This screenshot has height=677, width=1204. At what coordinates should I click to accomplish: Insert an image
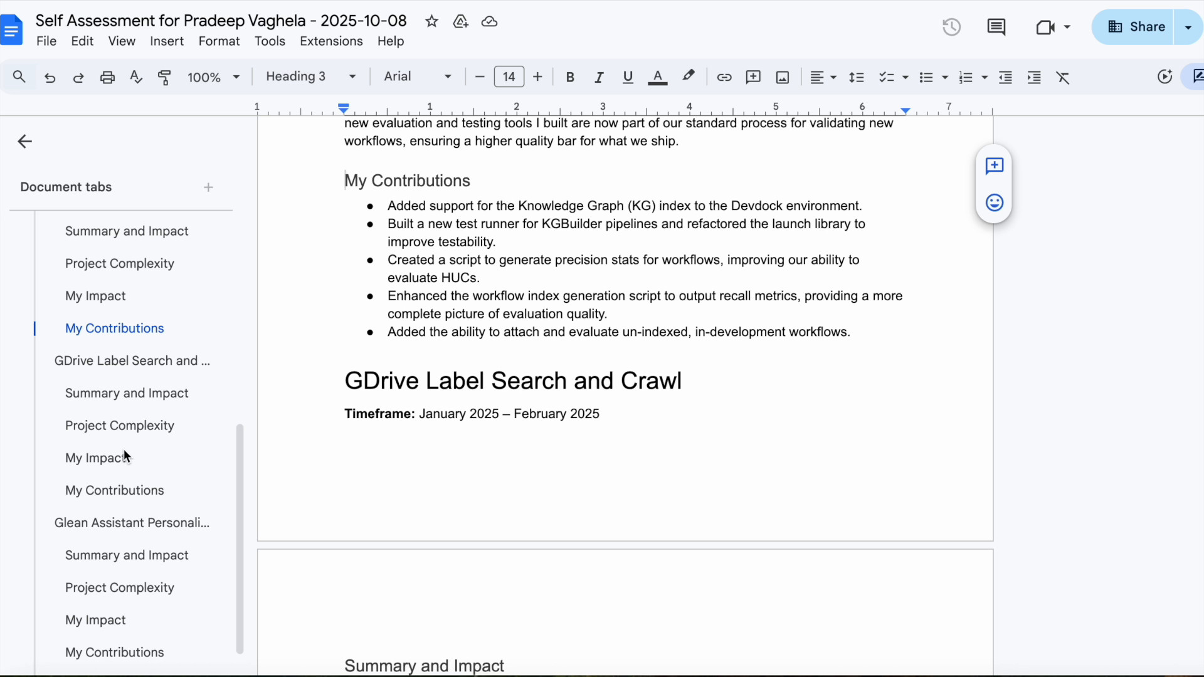click(x=782, y=76)
